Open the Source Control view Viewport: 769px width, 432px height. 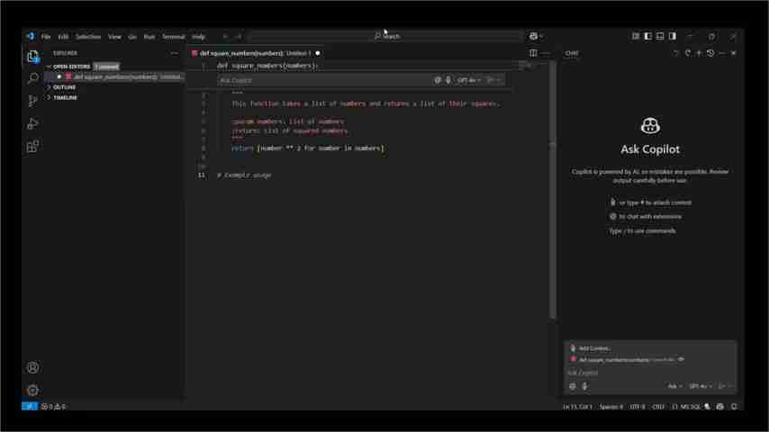click(32, 101)
